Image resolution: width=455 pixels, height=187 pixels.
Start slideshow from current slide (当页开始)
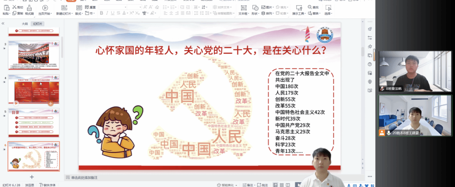click(45, 8)
